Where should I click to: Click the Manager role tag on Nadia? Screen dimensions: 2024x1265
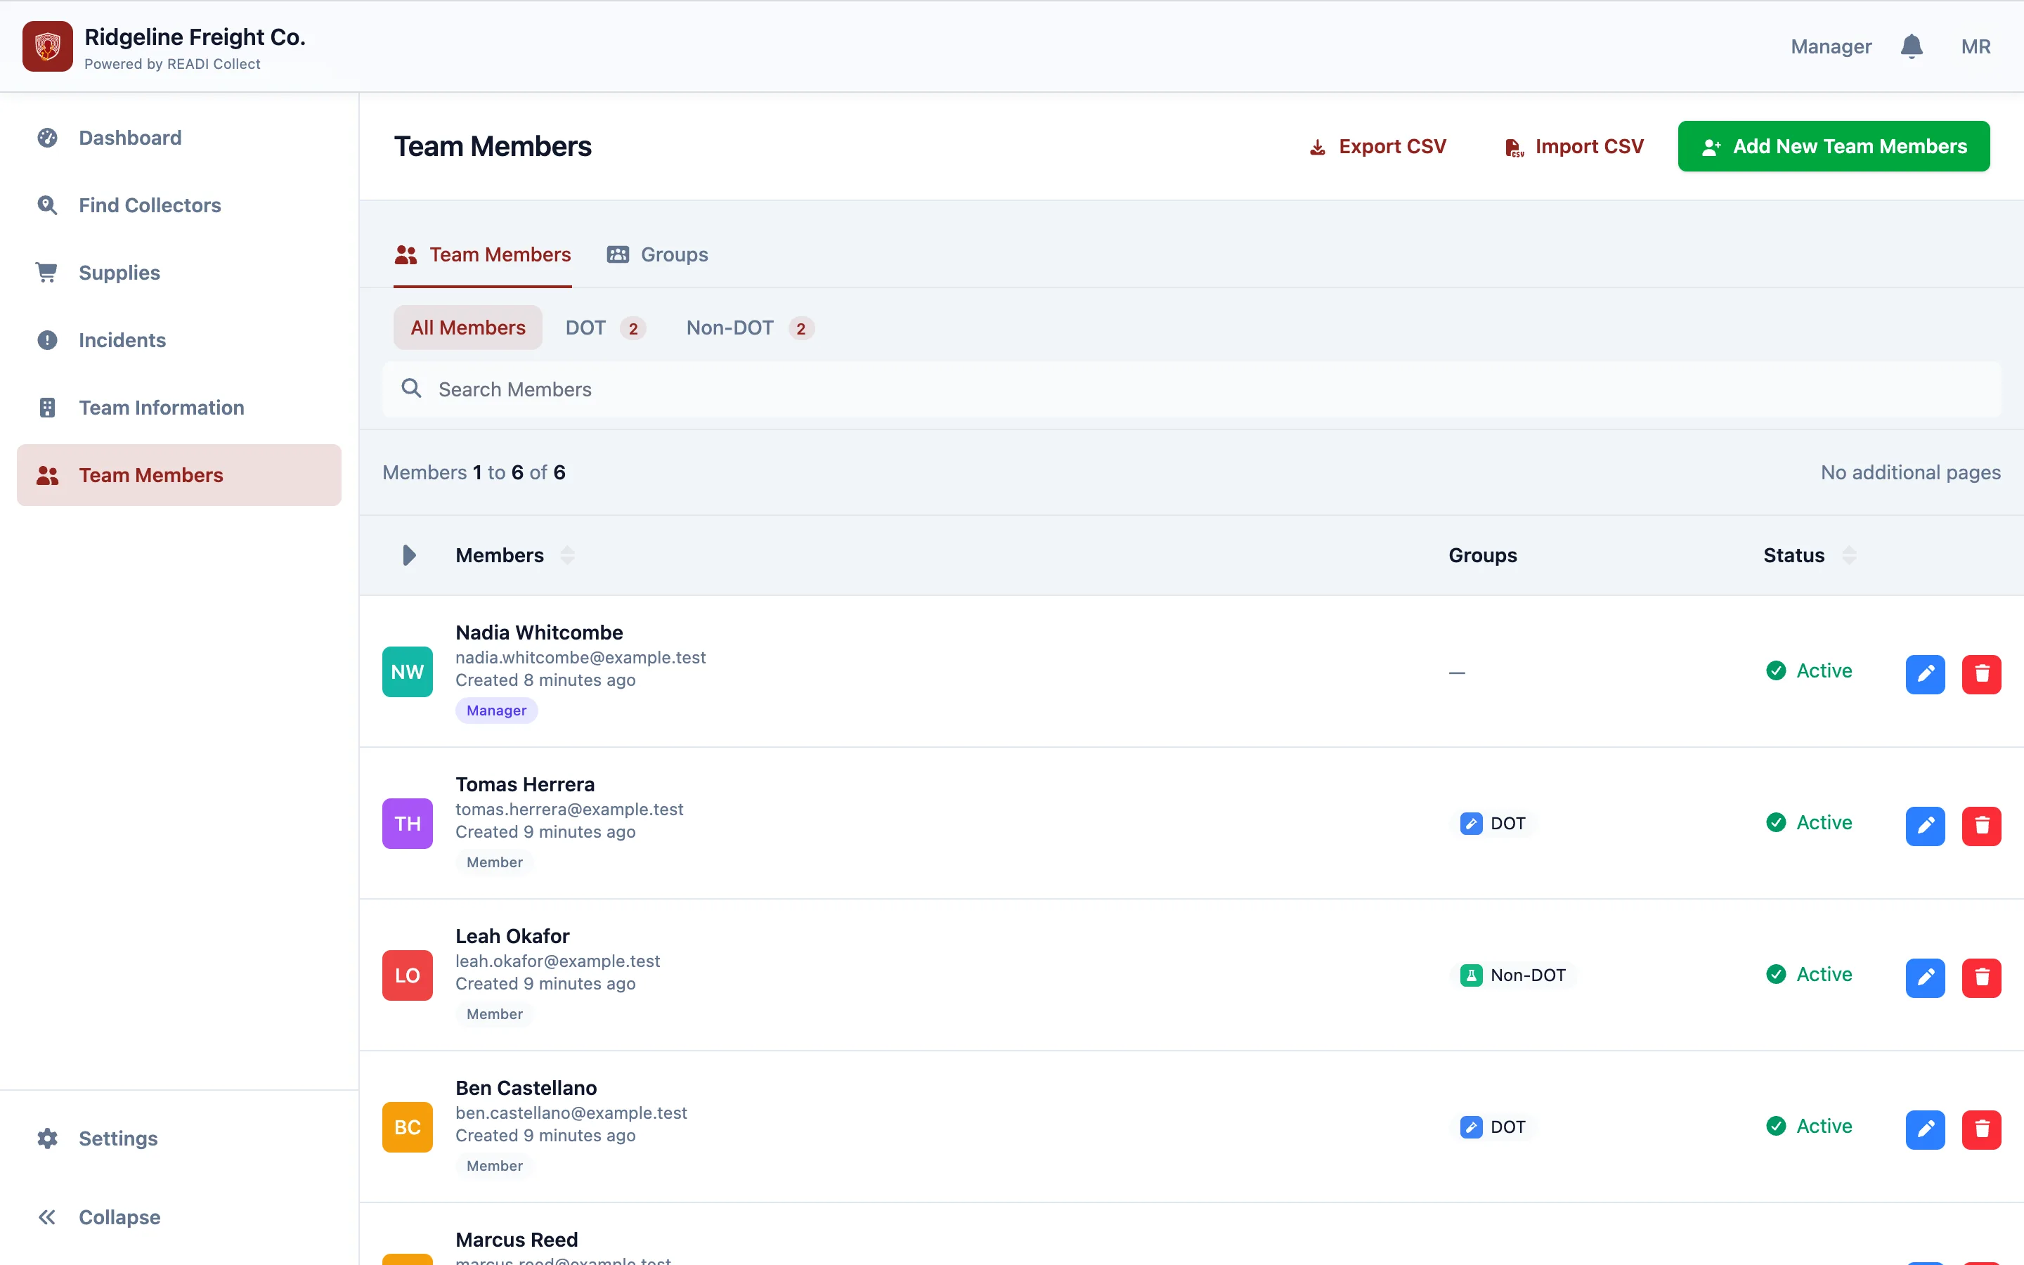point(496,711)
